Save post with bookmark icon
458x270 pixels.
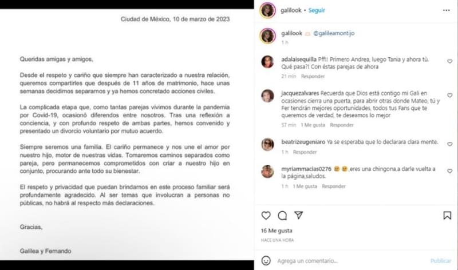(447, 216)
